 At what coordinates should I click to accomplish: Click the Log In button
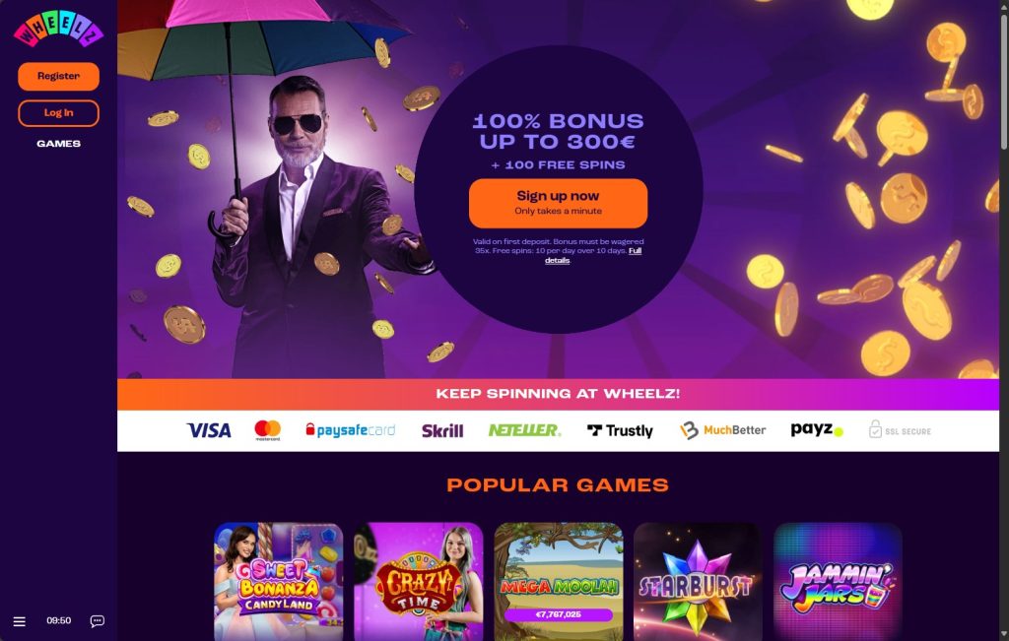pyautogui.click(x=58, y=113)
